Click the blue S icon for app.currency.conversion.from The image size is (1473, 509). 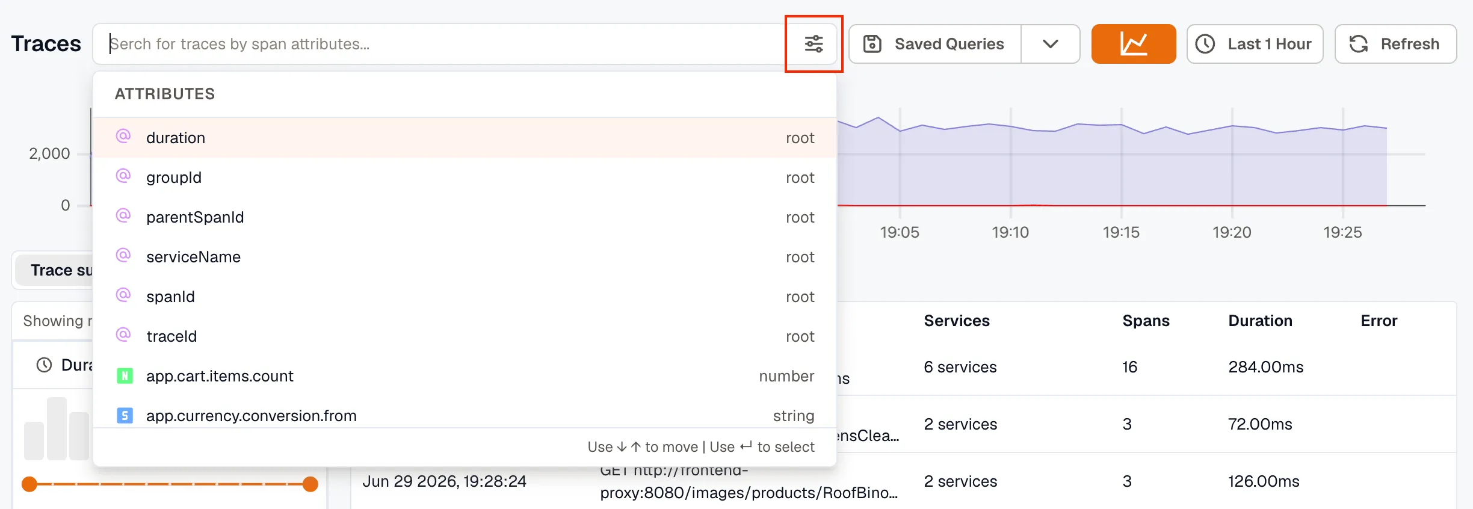click(125, 416)
